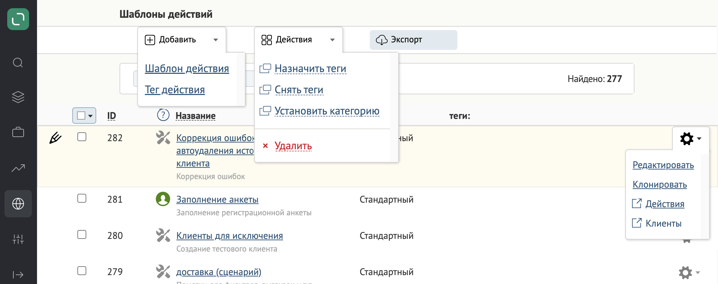
Task: Choose Действия in row 282 gear menu
Action: [665, 204]
